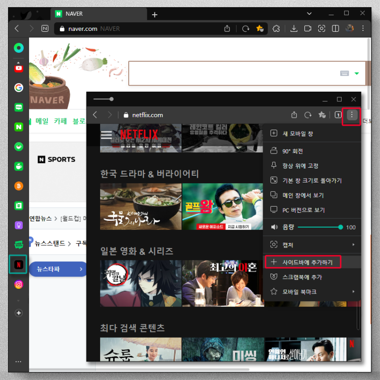
Task: Open the tab list dropdown chevron
Action: (x=309, y=14)
